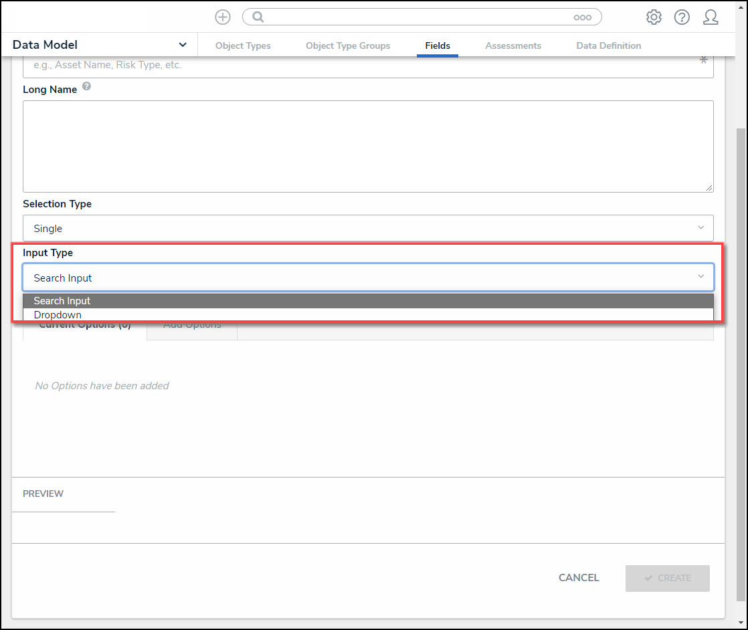The image size is (748, 630).
Task: Click the Create button
Action: pos(668,578)
